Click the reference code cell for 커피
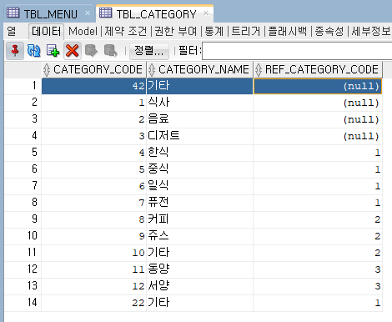The height and width of the screenshot is (322, 392). click(318, 219)
